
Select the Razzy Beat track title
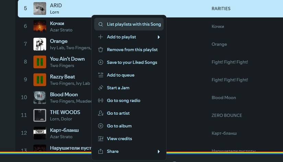(62, 77)
